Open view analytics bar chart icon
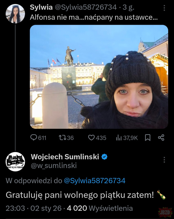 118,138
